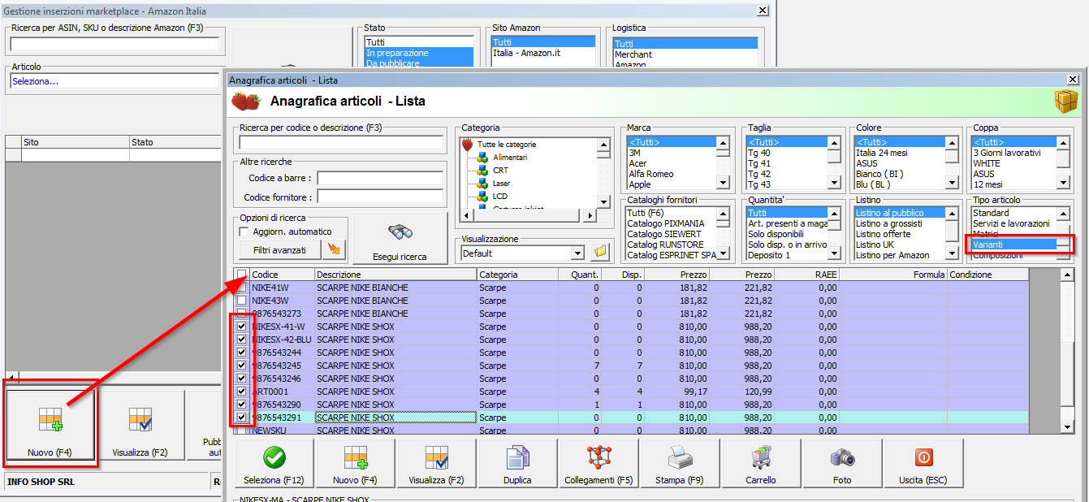The height and width of the screenshot is (502, 1089).
Task: Click the RAEE column header
Action: [806, 275]
